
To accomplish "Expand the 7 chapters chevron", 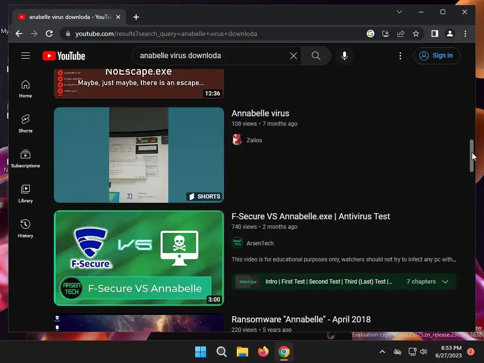I will (445, 282).
